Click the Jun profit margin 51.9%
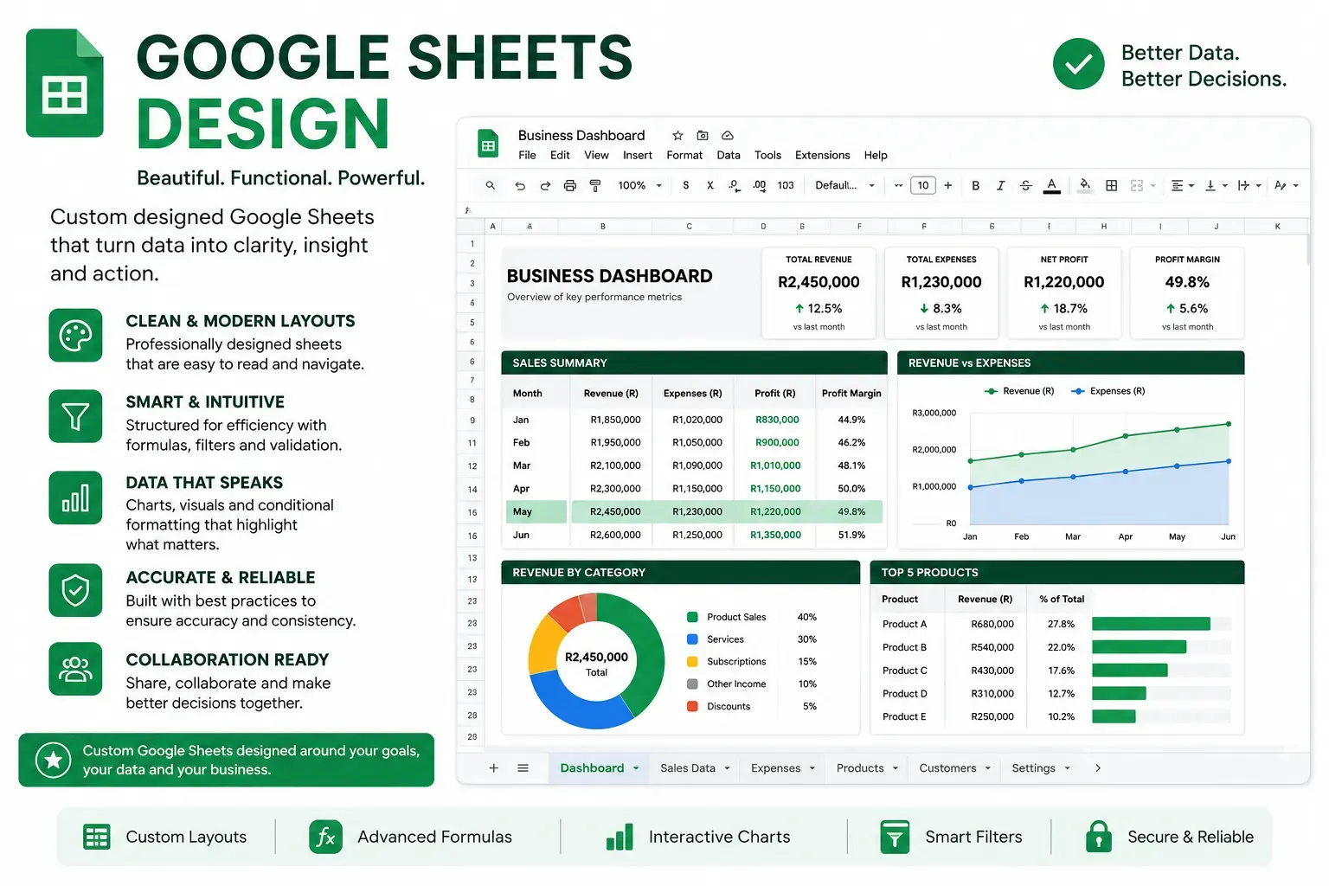The width and height of the screenshot is (1329, 886). [x=851, y=536]
